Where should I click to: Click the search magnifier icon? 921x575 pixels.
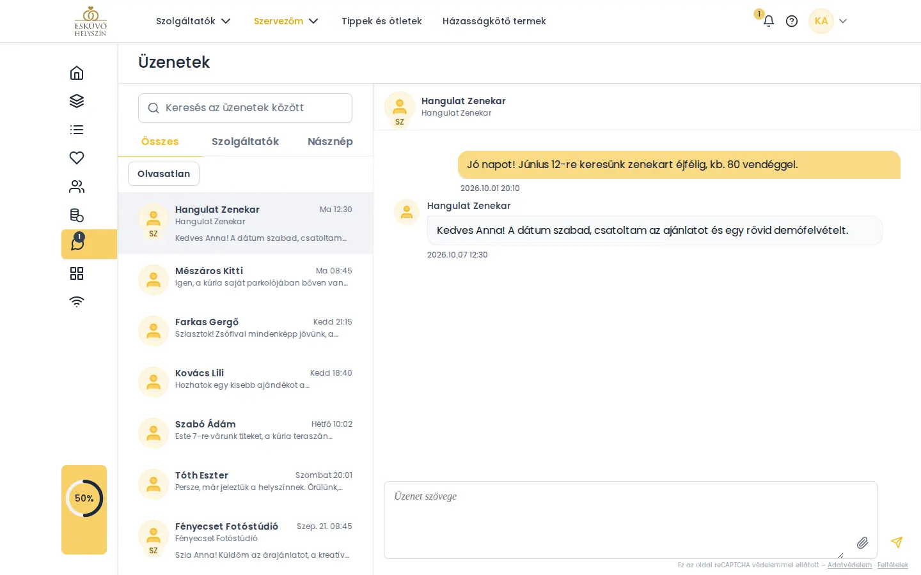153,108
